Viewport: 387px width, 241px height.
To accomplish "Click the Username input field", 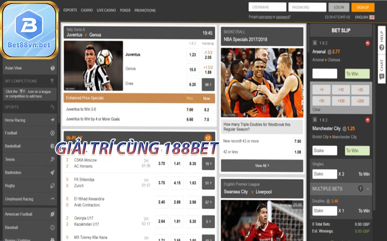I will 268,7.
